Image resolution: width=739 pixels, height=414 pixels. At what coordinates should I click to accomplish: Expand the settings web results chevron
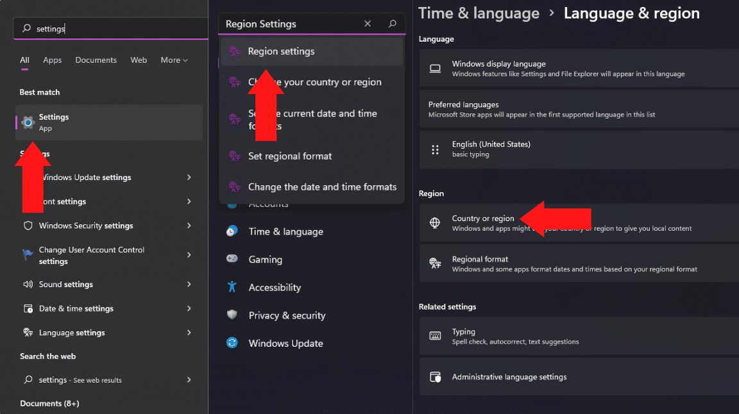coord(189,379)
